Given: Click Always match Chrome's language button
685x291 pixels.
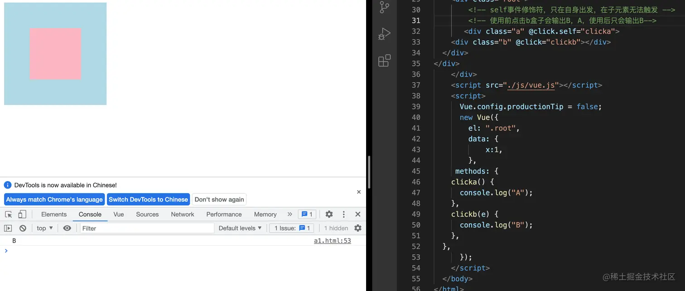Looking at the screenshot, I should coord(54,200).
